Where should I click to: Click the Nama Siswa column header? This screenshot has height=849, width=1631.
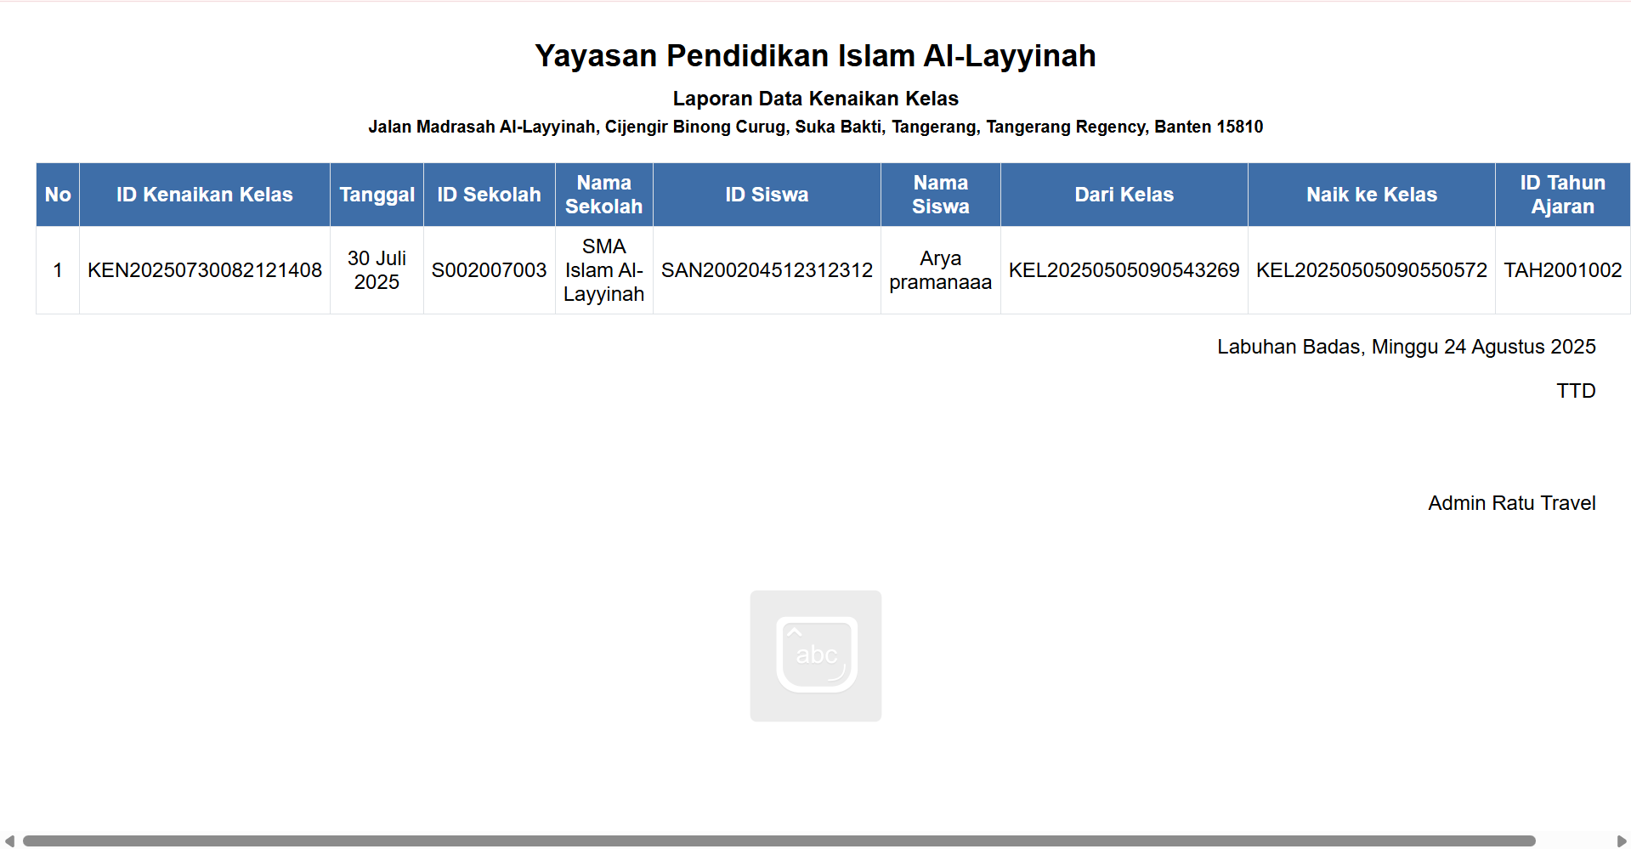(940, 194)
